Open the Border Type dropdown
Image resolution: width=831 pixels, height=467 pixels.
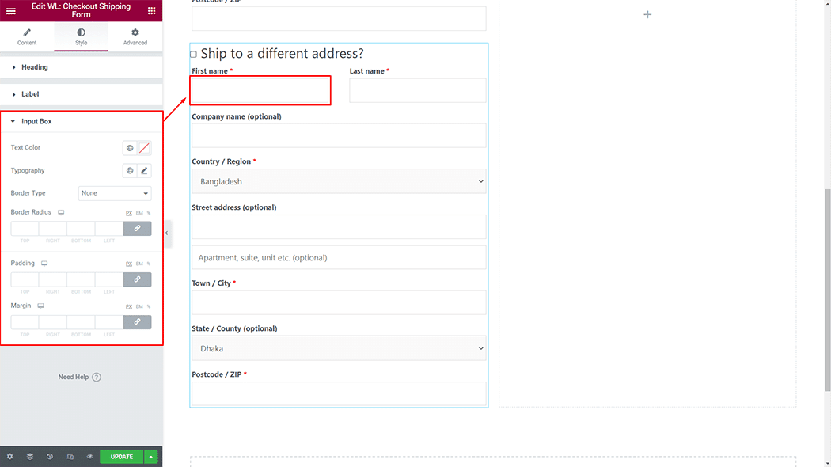pos(115,193)
